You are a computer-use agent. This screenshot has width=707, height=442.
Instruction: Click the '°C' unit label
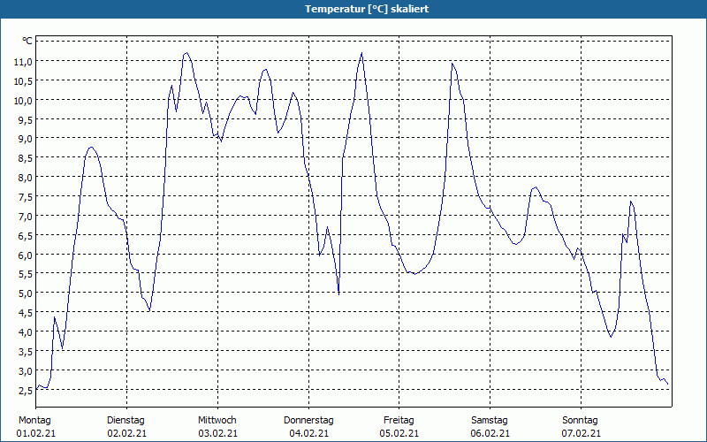27,42
